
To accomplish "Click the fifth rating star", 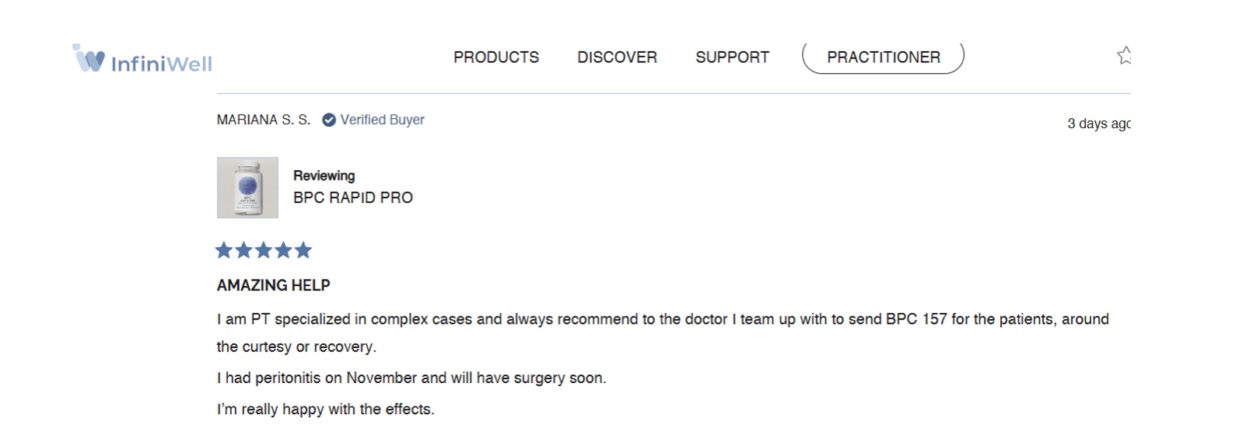I will point(303,250).
